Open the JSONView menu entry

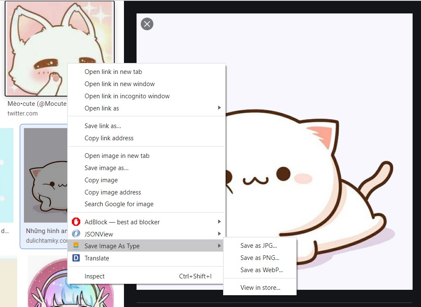coord(146,234)
